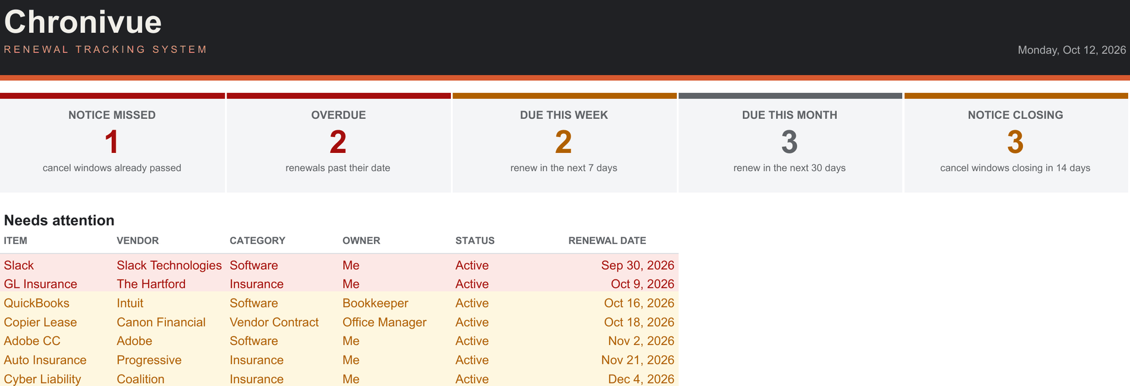Click renewal date Dec 4, 2026

[x=641, y=379]
